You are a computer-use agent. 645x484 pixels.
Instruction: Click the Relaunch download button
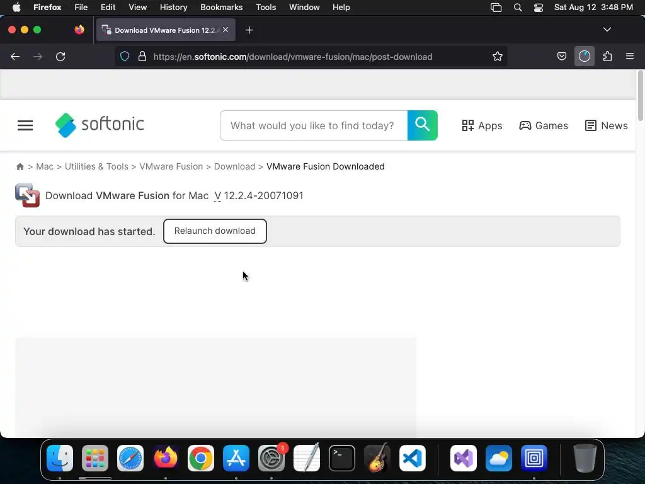coord(215,231)
